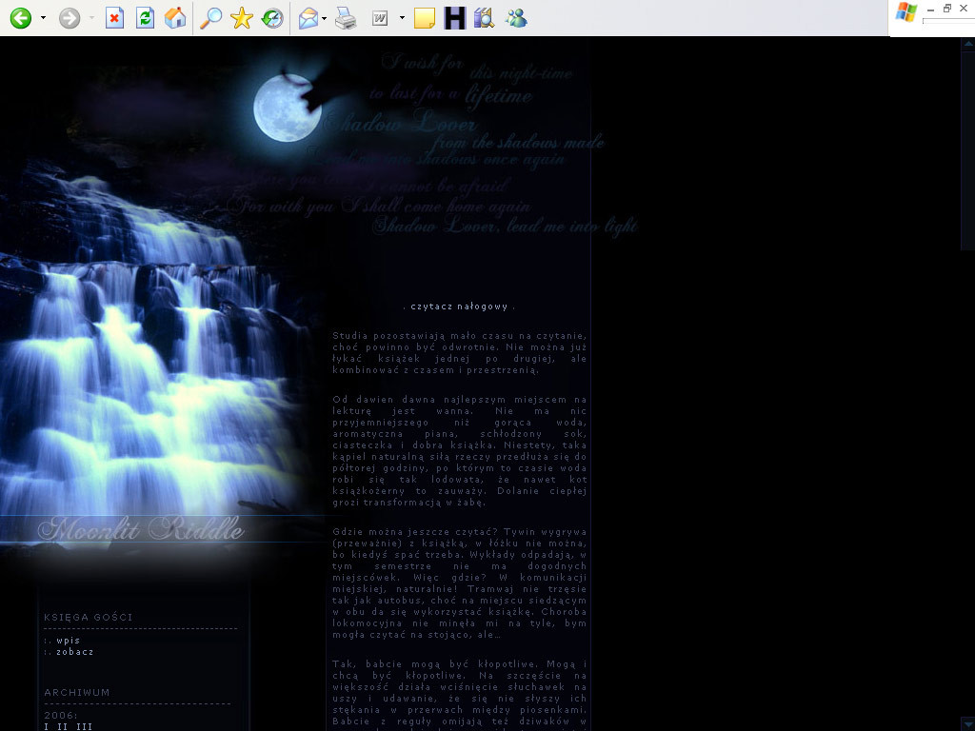This screenshot has height=731, width=975.
Task: Open the 2006 archive month II link
Action: point(62,726)
